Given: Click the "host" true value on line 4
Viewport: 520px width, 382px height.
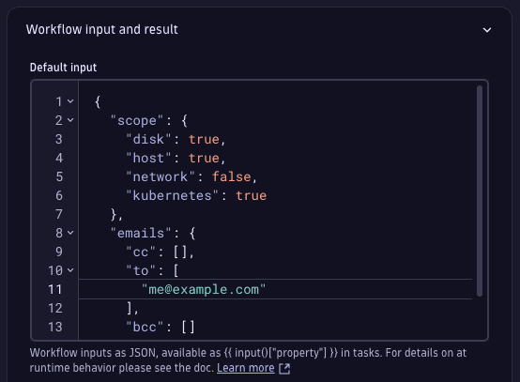Looking at the screenshot, I should 204,159.
